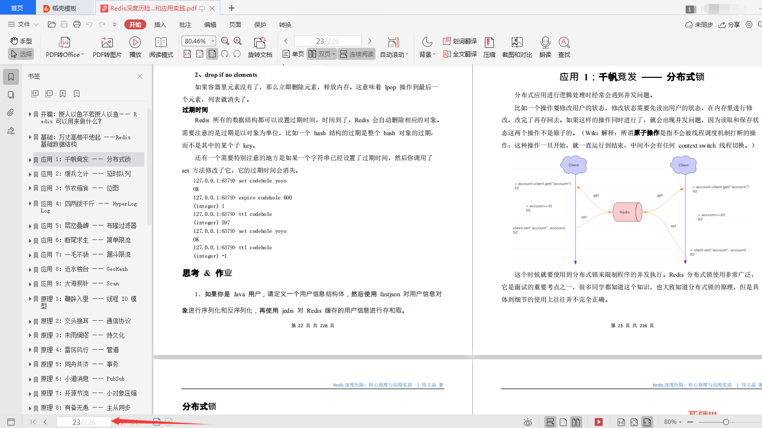Screen dimensions: 762x428
Task: Set actual size 1:1 view in toolbar
Action: (x=187, y=54)
